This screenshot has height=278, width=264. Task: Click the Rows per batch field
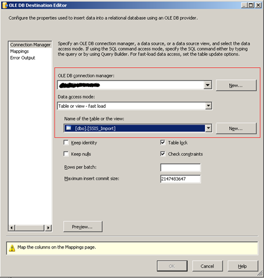pyautogui.click(x=180, y=167)
